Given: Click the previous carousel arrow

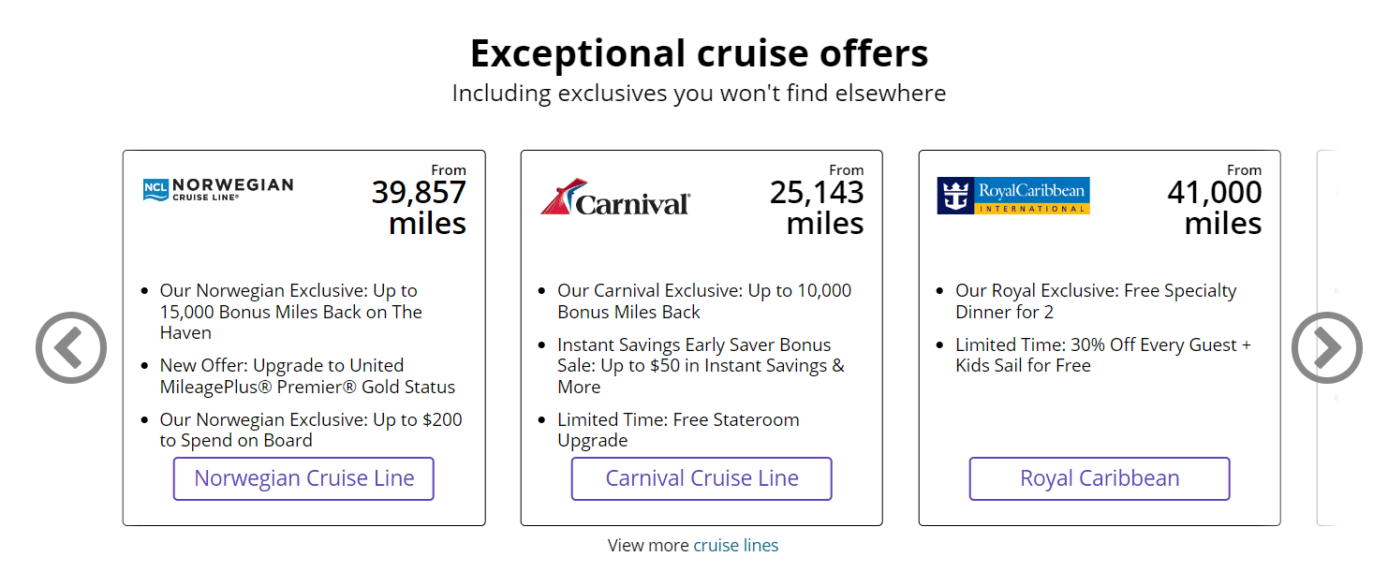Looking at the screenshot, I should click(x=71, y=347).
